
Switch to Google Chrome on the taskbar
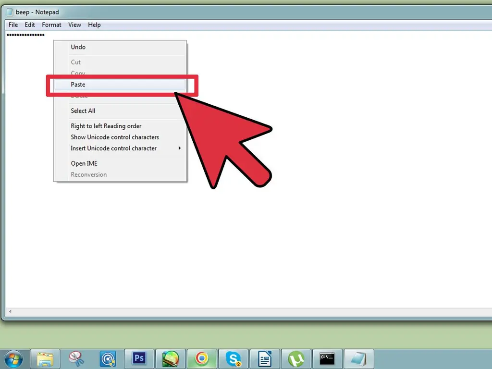pos(202,358)
